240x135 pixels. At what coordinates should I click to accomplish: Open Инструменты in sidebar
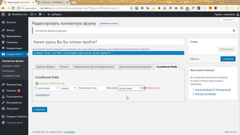tap(14, 102)
